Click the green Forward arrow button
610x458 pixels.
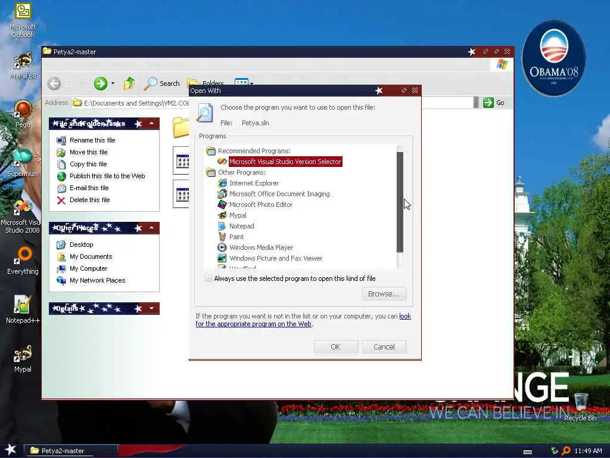(100, 83)
